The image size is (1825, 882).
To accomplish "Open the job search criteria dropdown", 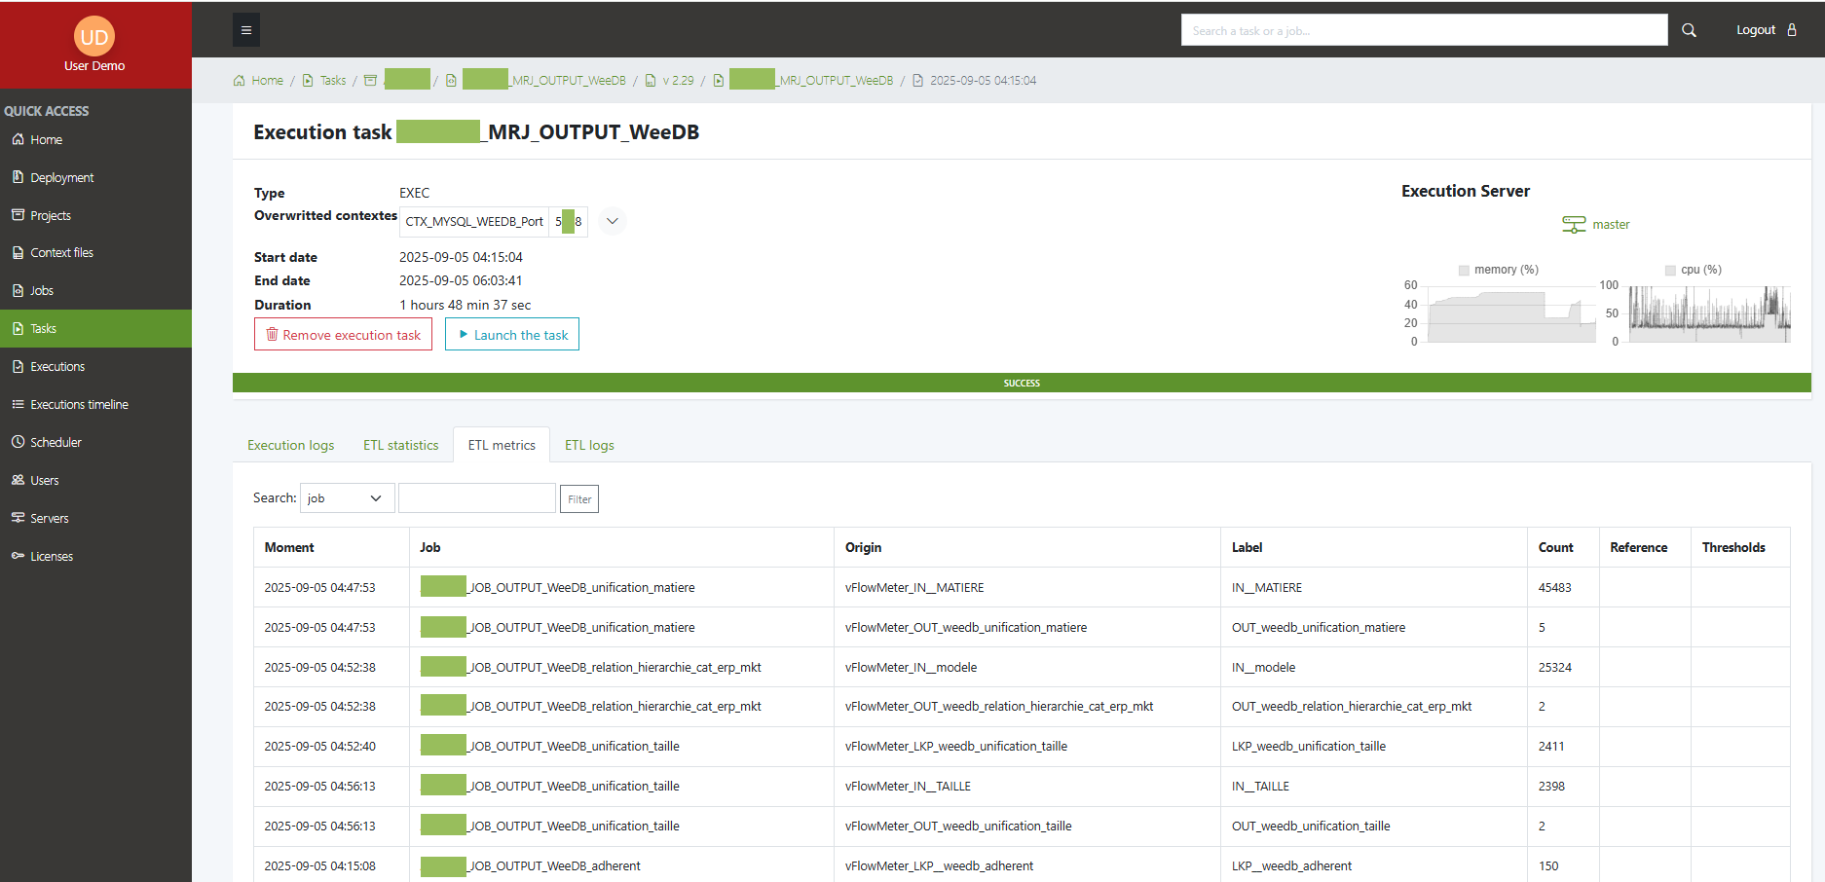I will [x=346, y=497].
